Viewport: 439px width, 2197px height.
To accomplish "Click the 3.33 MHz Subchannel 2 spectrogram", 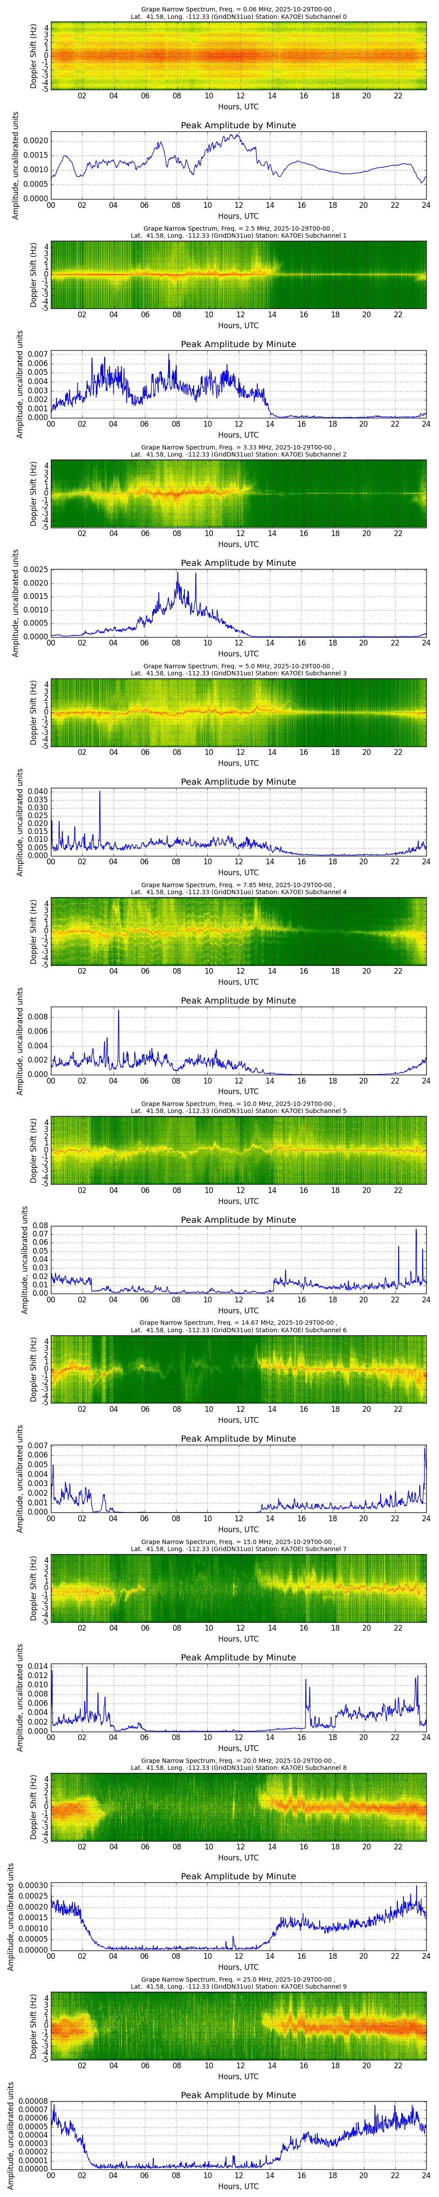I will [x=239, y=493].
